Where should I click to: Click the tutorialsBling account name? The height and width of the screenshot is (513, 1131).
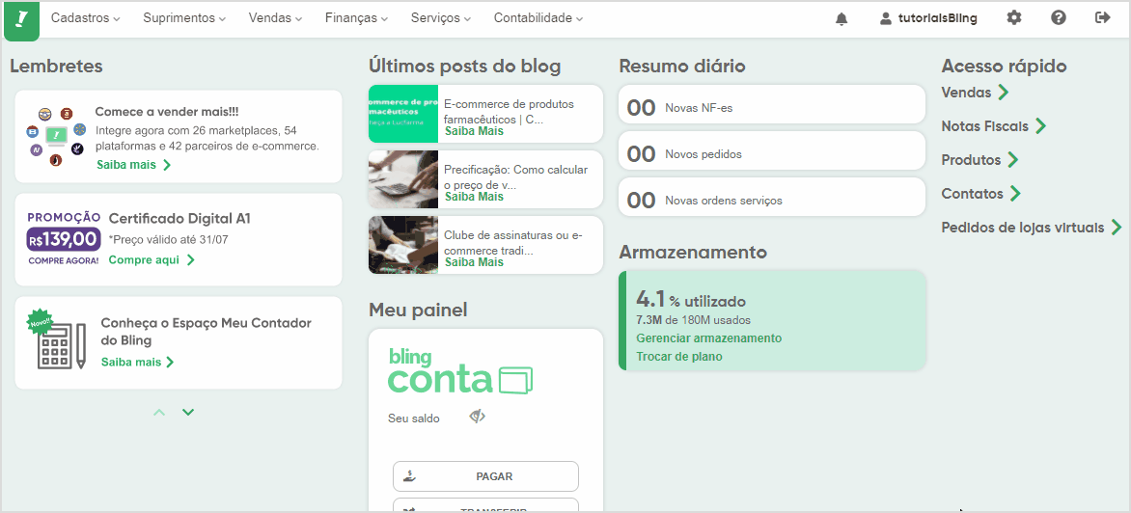click(938, 18)
